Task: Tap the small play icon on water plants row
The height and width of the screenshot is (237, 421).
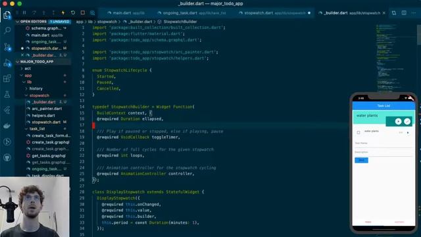Action: tap(408, 132)
